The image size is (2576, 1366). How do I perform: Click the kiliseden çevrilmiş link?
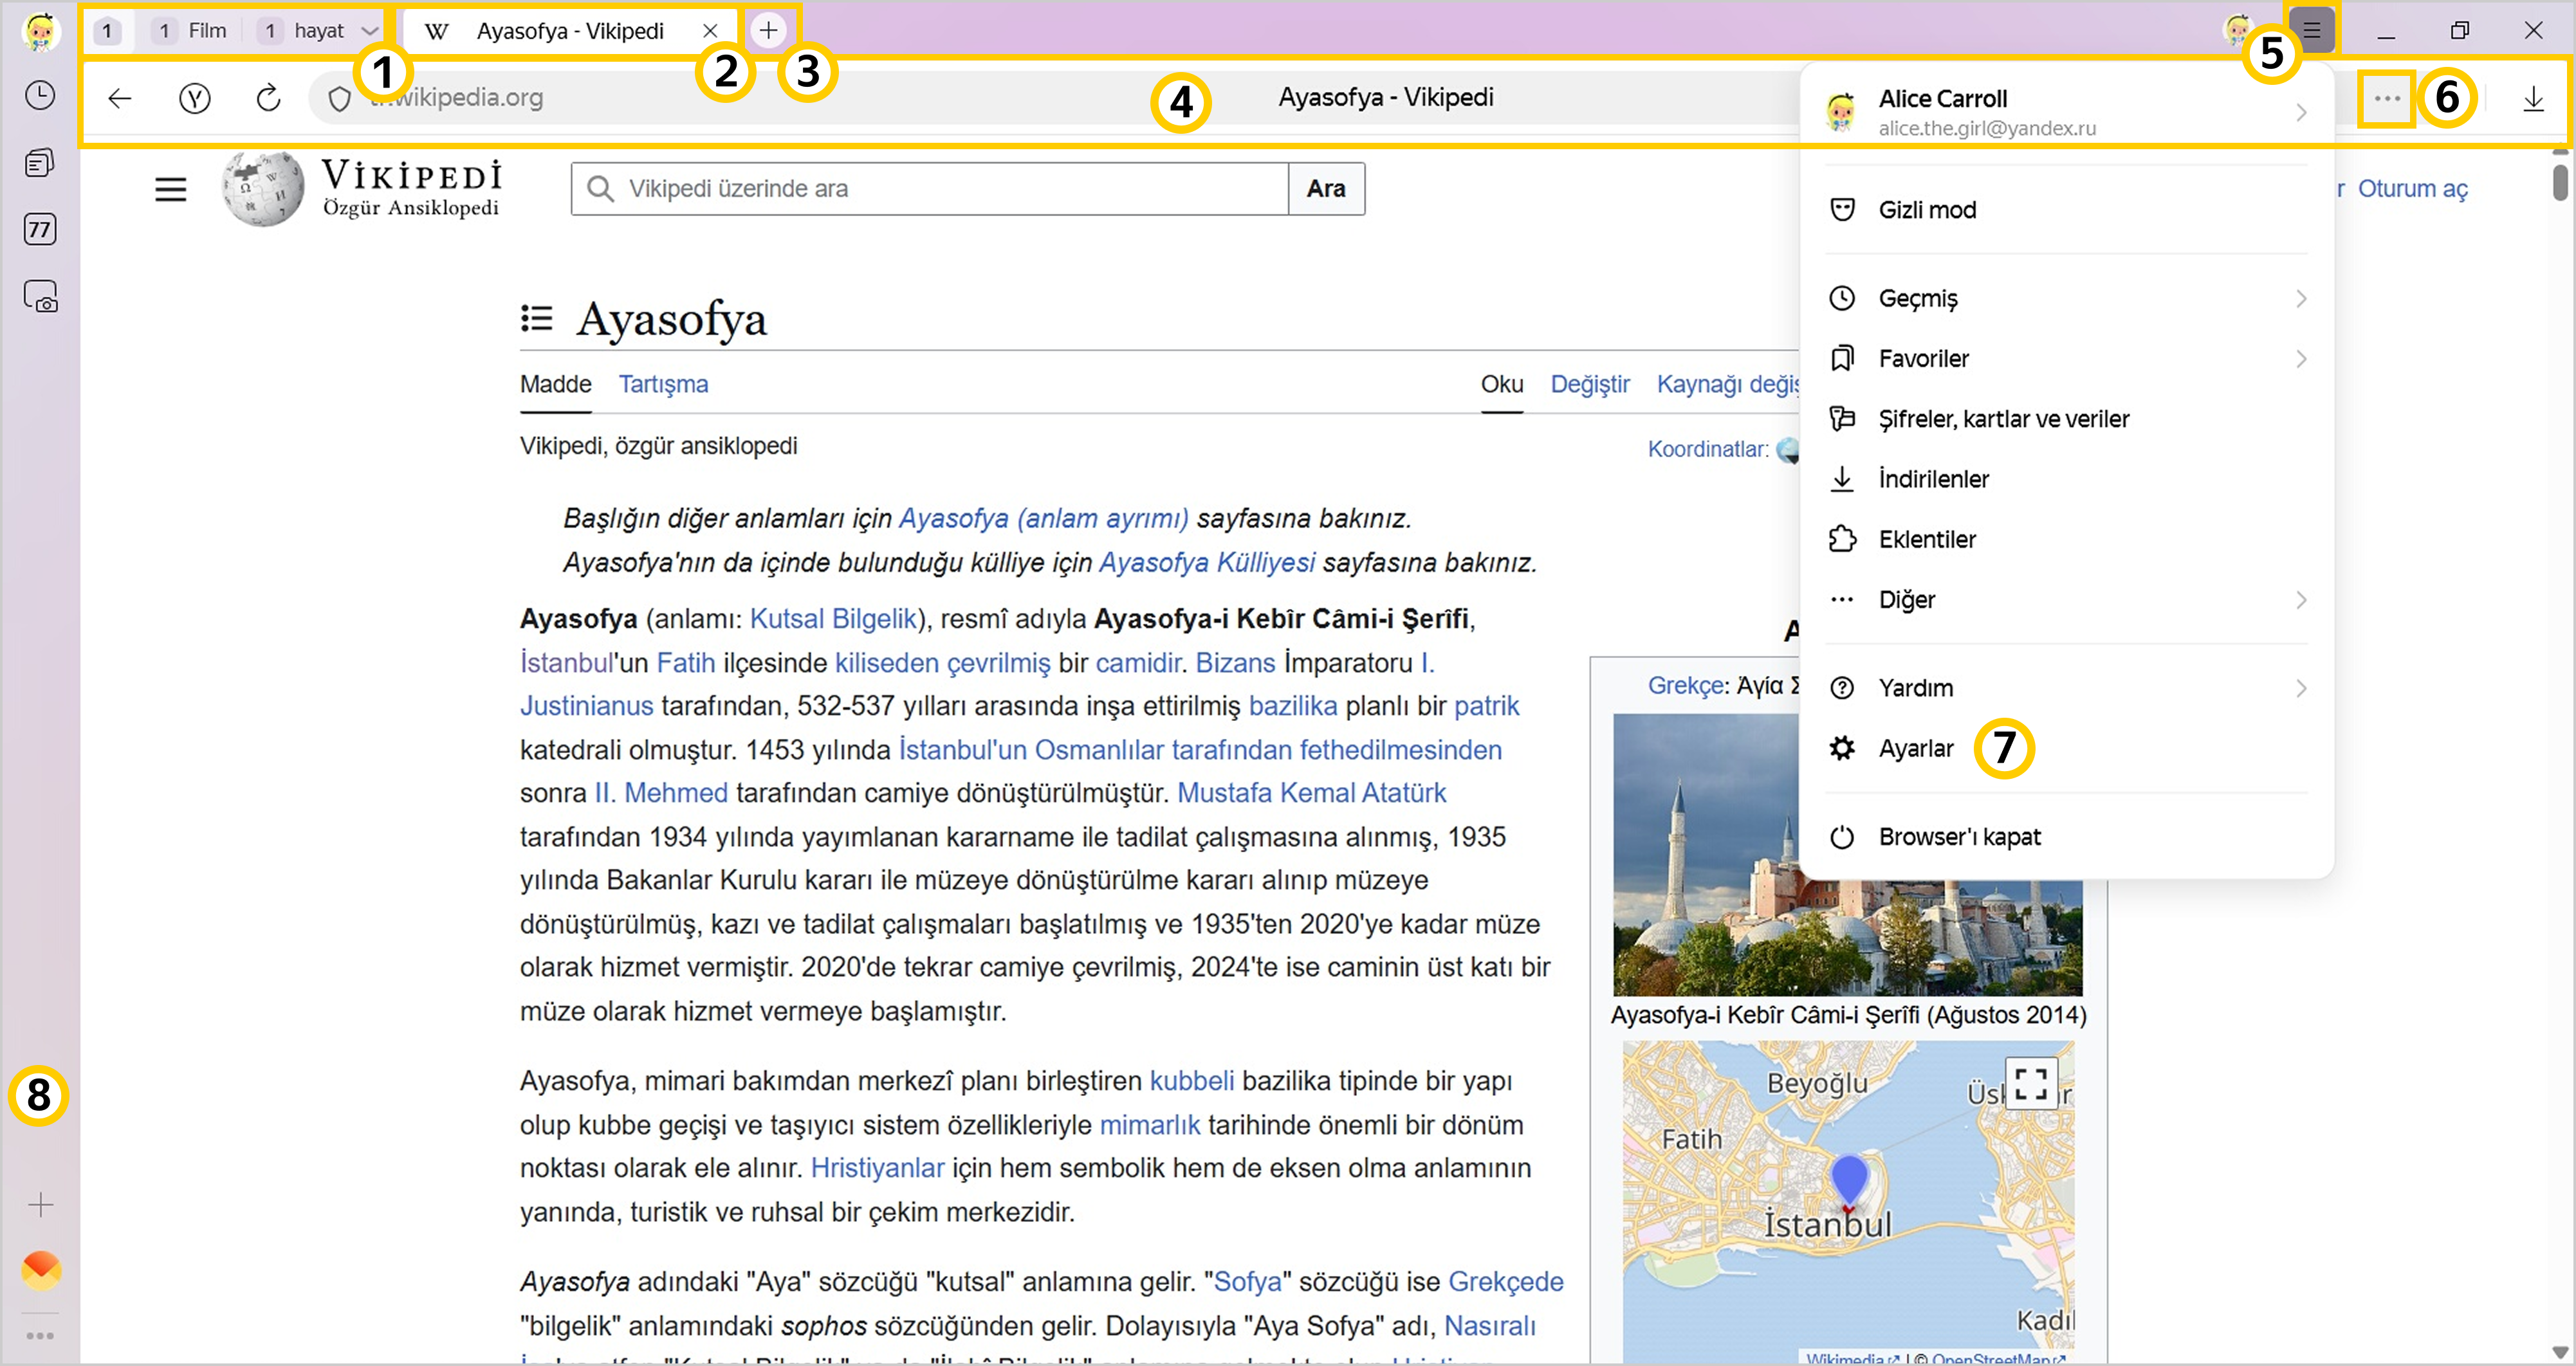[942, 663]
